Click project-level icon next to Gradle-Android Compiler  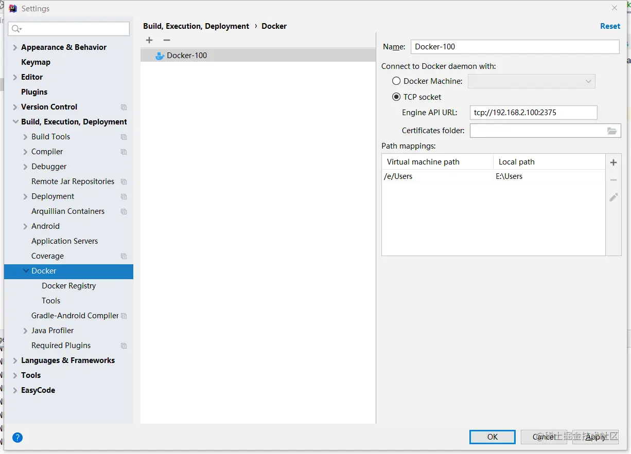pyautogui.click(x=124, y=316)
